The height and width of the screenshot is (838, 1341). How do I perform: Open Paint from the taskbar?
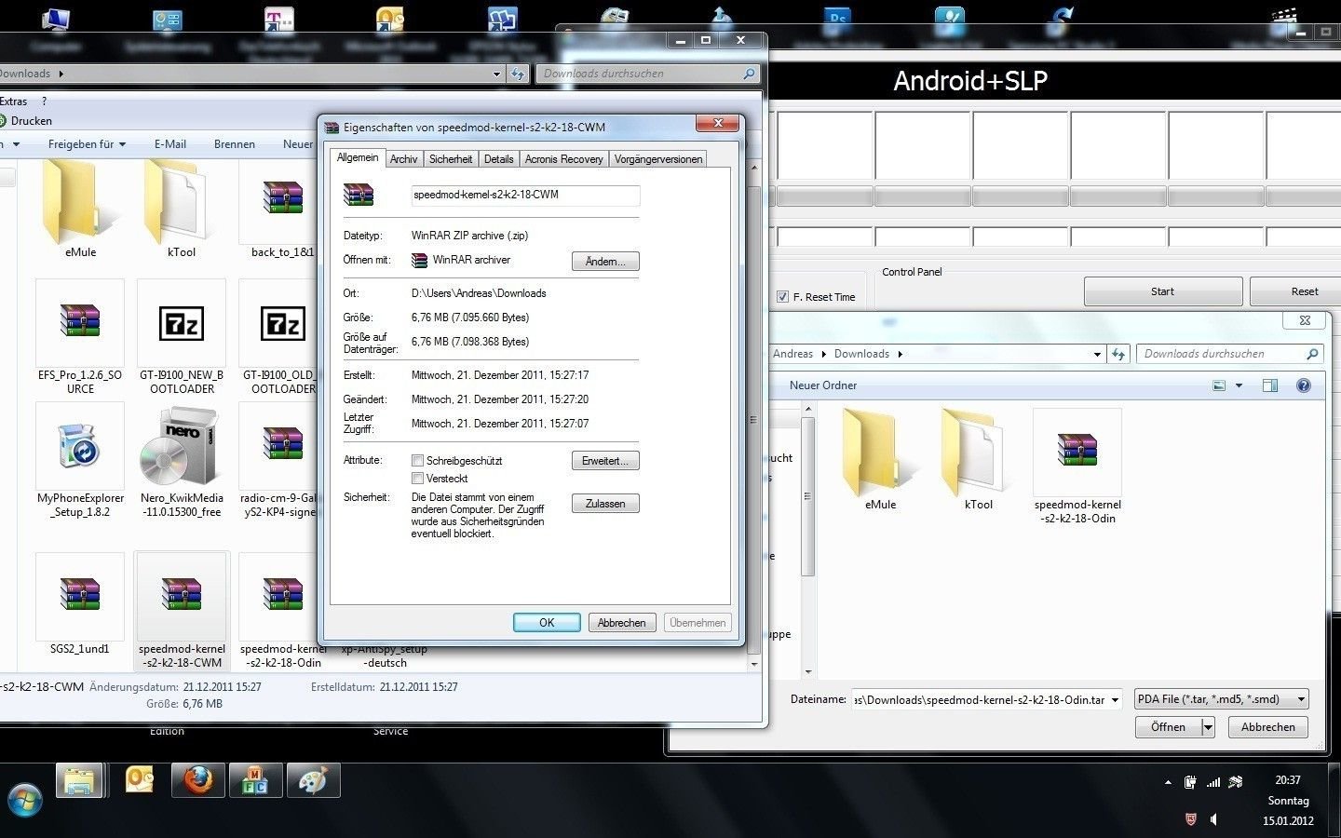313,780
